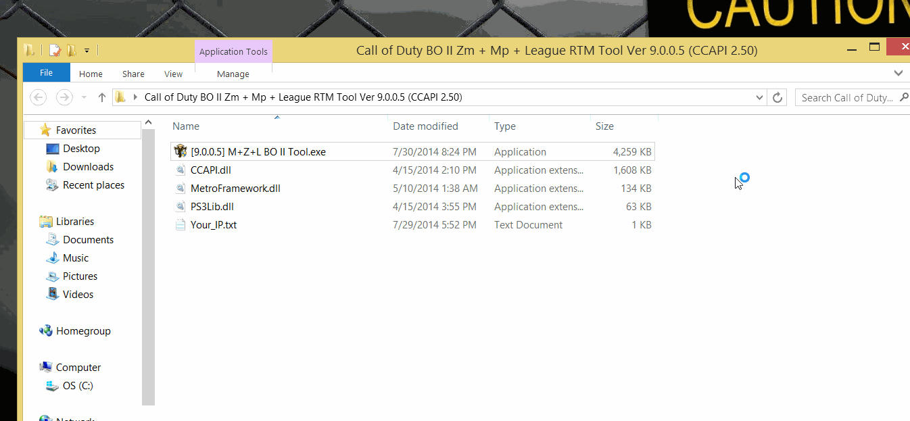This screenshot has height=421, width=910.
Task: Open the Documents library
Action: [x=88, y=240]
